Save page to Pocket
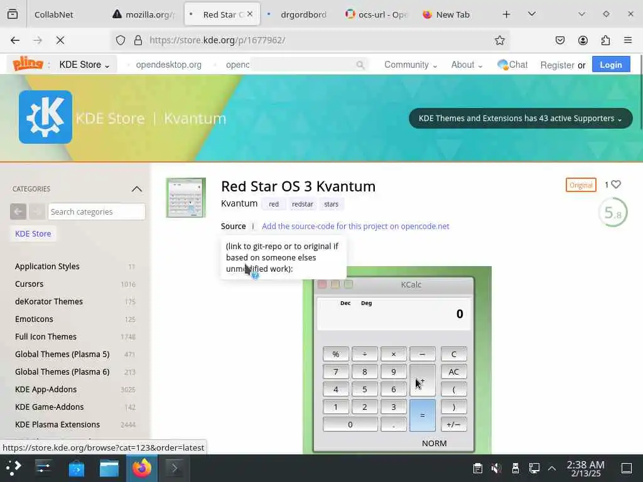 pos(559,40)
